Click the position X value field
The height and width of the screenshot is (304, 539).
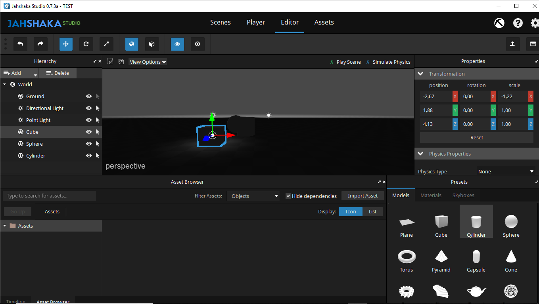coord(436,96)
